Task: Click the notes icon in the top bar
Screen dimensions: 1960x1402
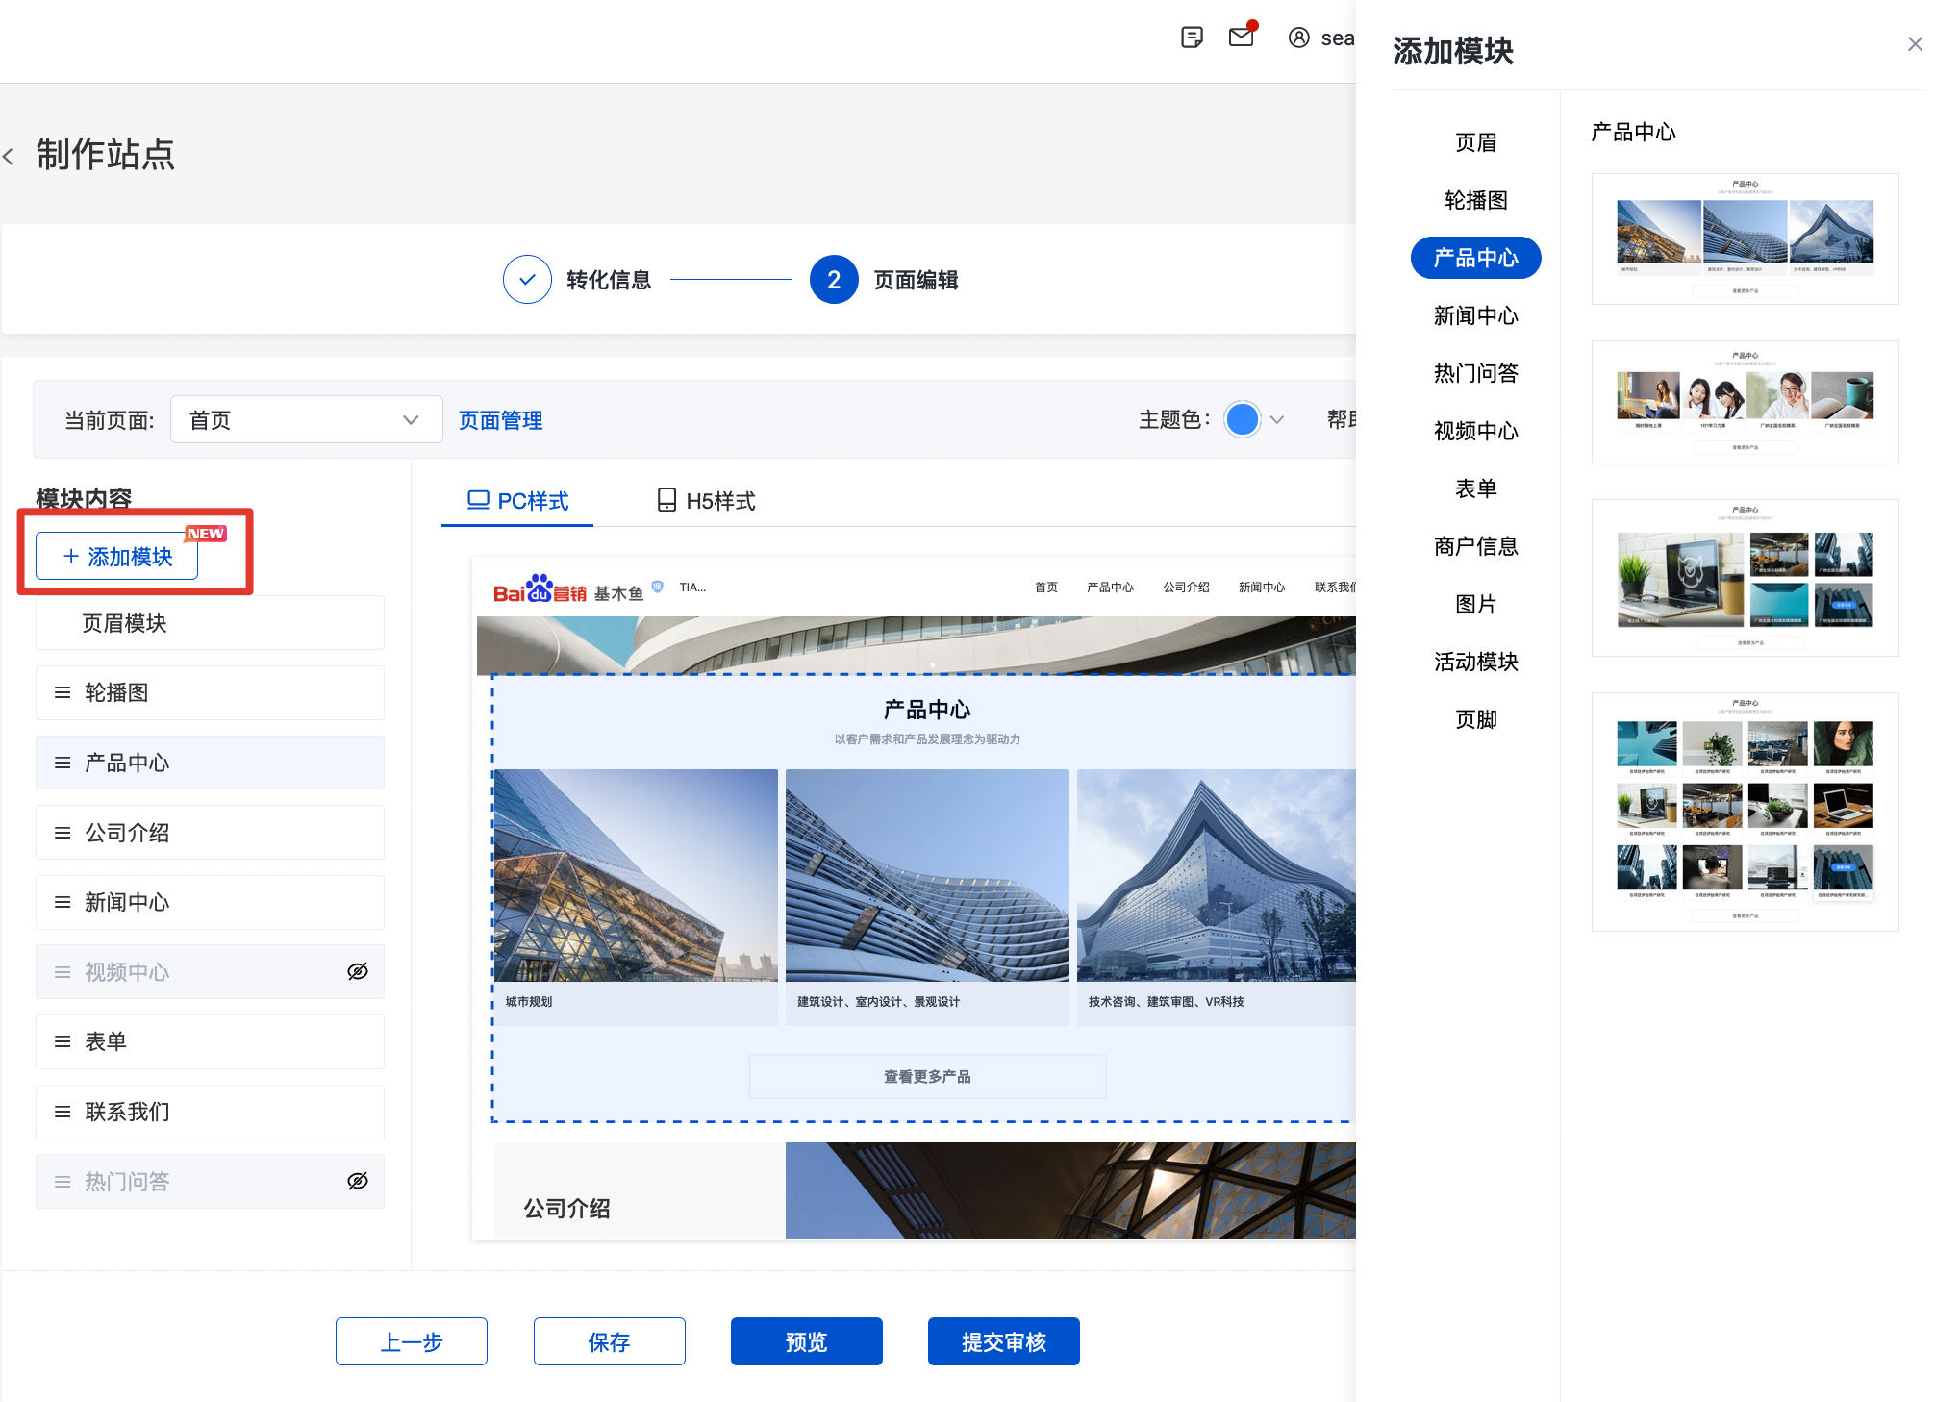Action: click(x=1192, y=38)
